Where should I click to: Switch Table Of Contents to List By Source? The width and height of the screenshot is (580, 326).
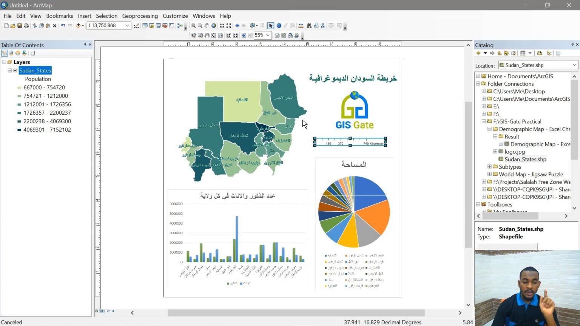click(11, 53)
